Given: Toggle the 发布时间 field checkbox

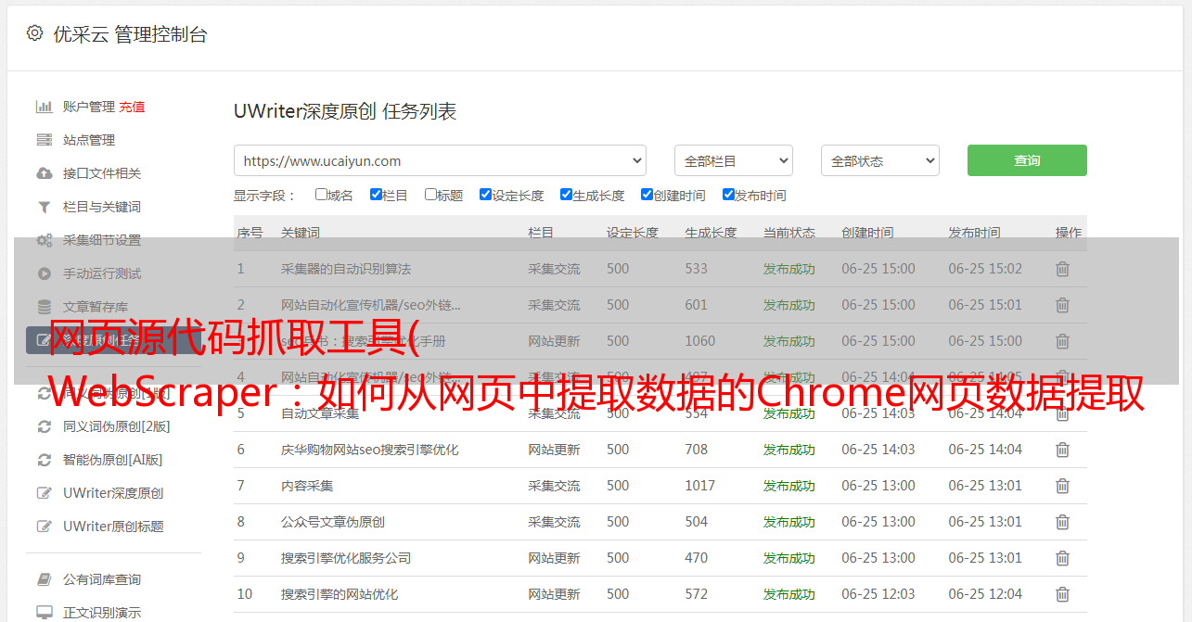Looking at the screenshot, I should pos(728,195).
